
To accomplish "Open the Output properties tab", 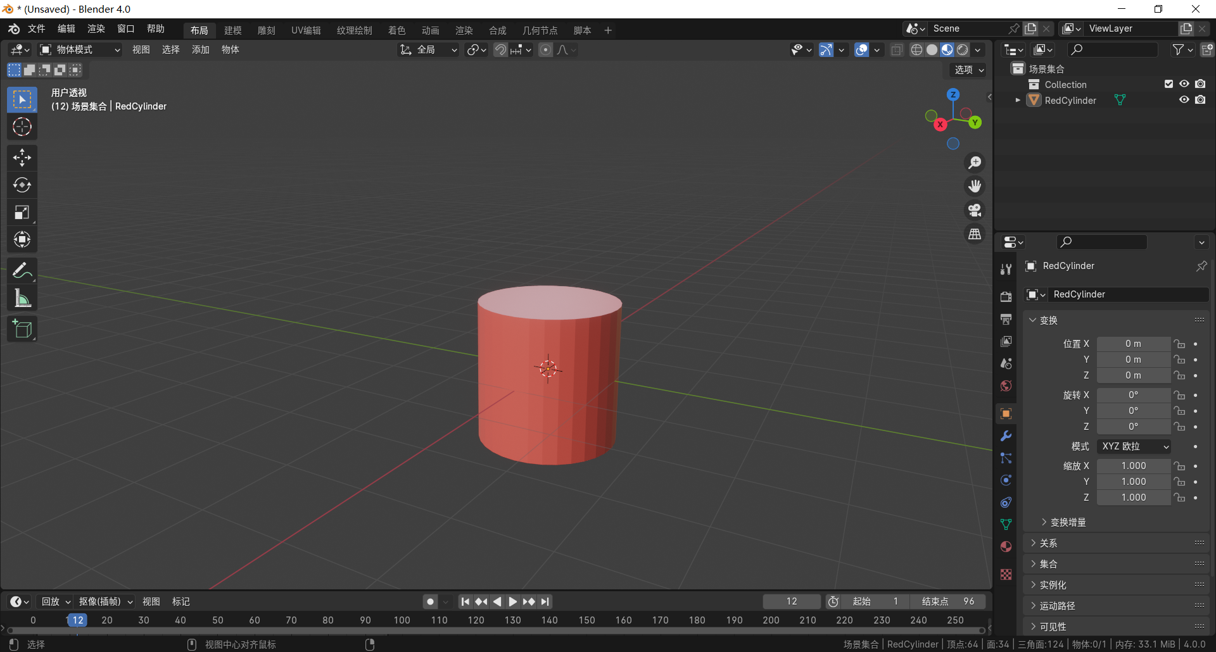I will 1006,318.
